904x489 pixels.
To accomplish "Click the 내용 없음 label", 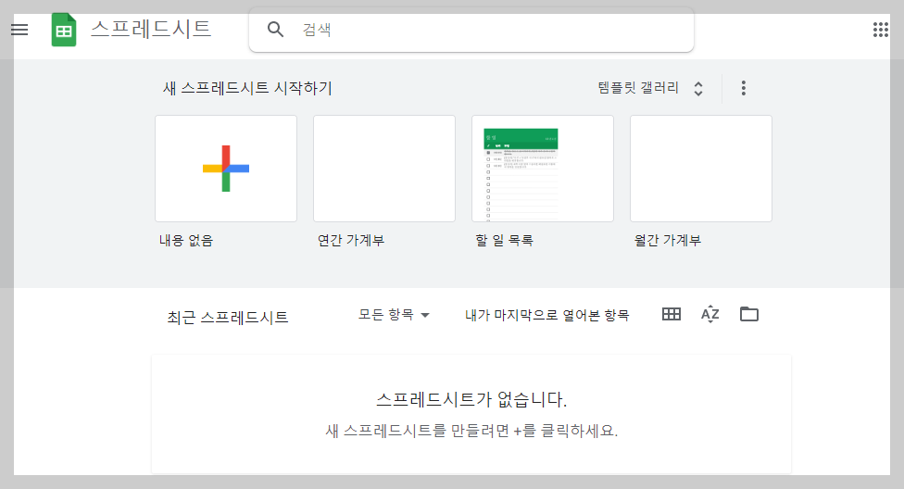I will pyautogui.click(x=186, y=241).
